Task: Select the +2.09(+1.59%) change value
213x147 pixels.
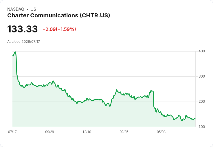Action: point(59,29)
